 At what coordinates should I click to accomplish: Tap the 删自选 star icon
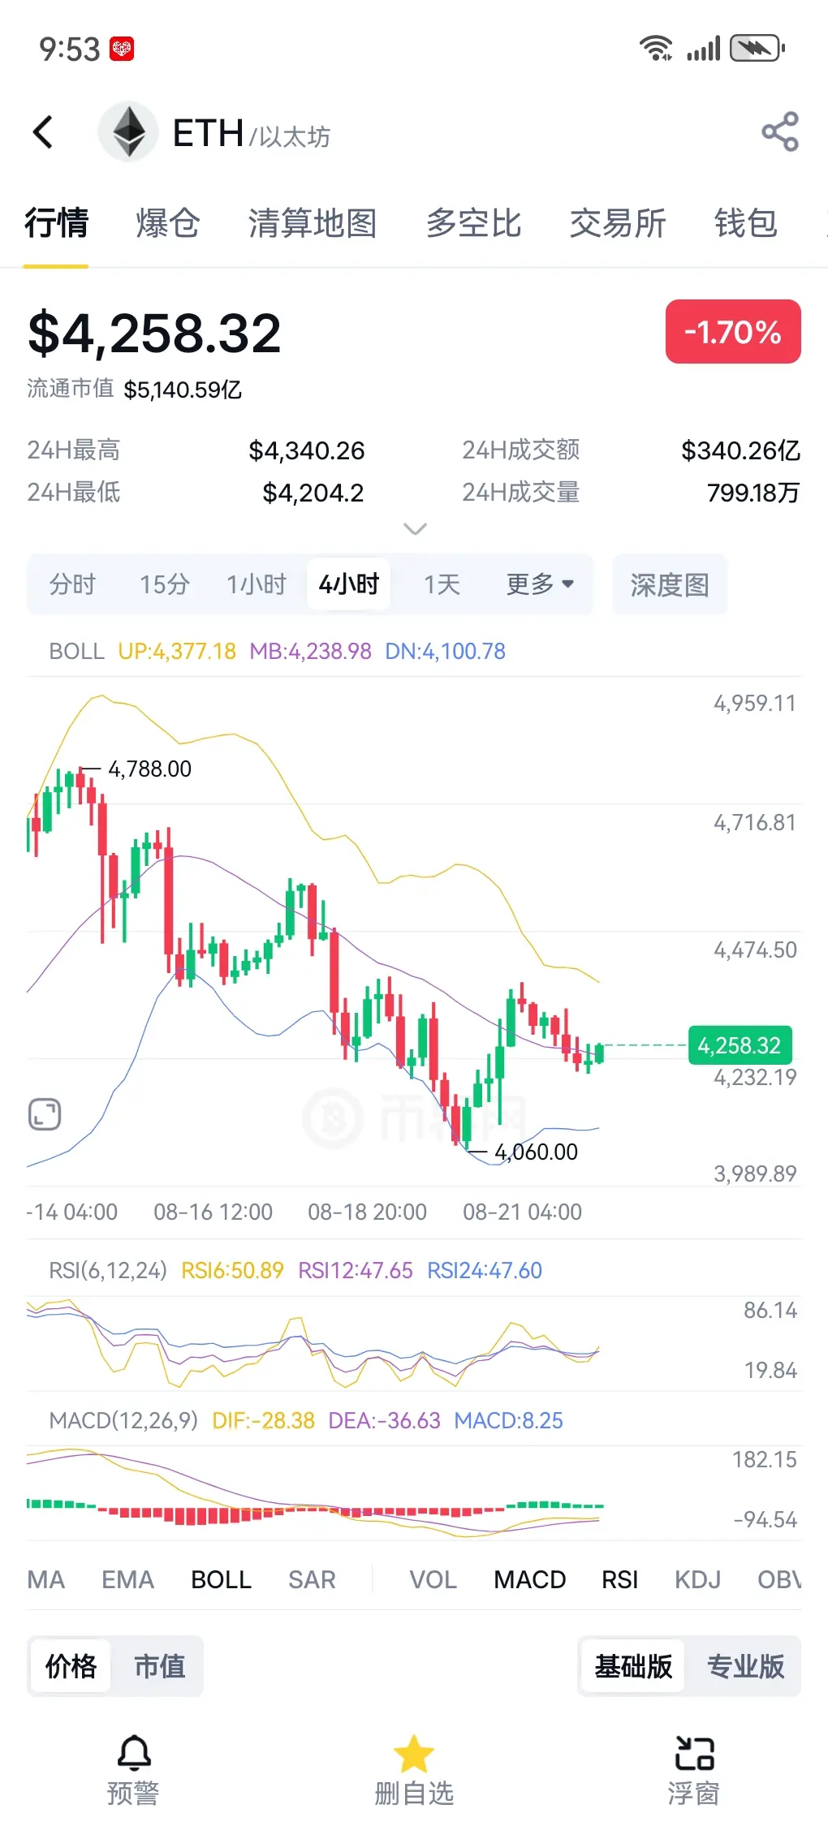[414, 1754]
